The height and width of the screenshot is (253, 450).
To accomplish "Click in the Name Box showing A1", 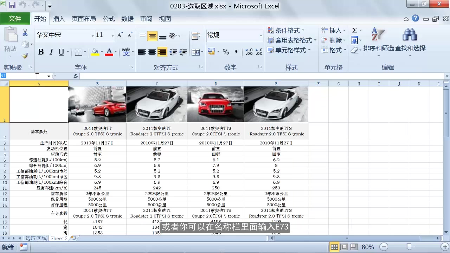I will pos(23,76).
